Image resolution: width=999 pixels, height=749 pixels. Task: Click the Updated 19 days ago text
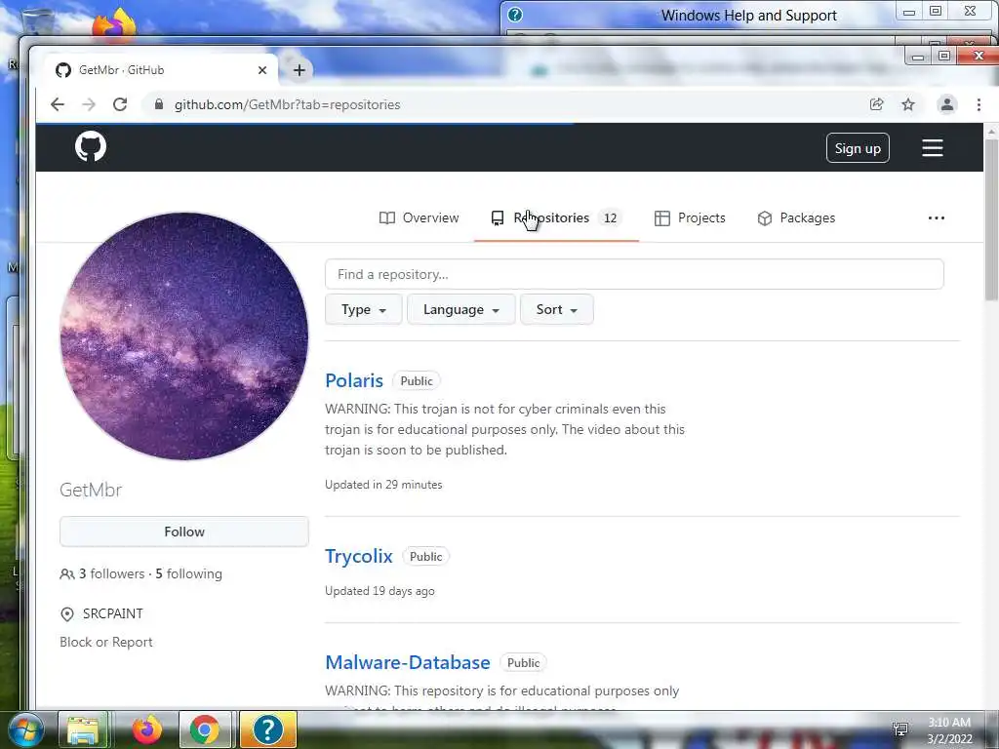pos(380,591)
